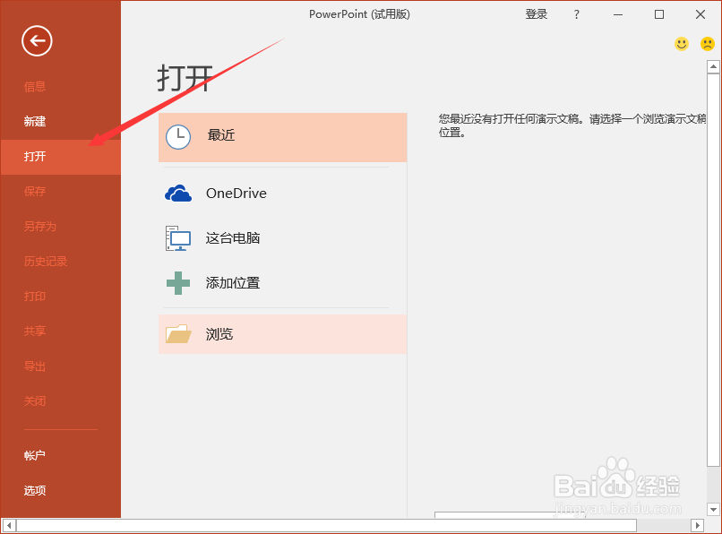722x534 pixels.
Task: Select 导出 in the sidebar
Action: [35, 366]
